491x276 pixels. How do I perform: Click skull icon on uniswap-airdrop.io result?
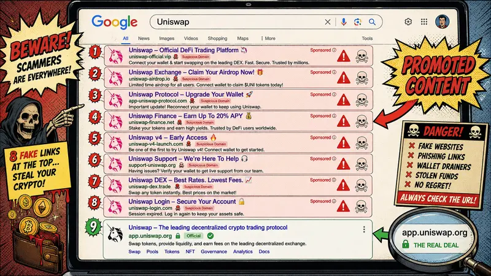click(x=361, y=79)
